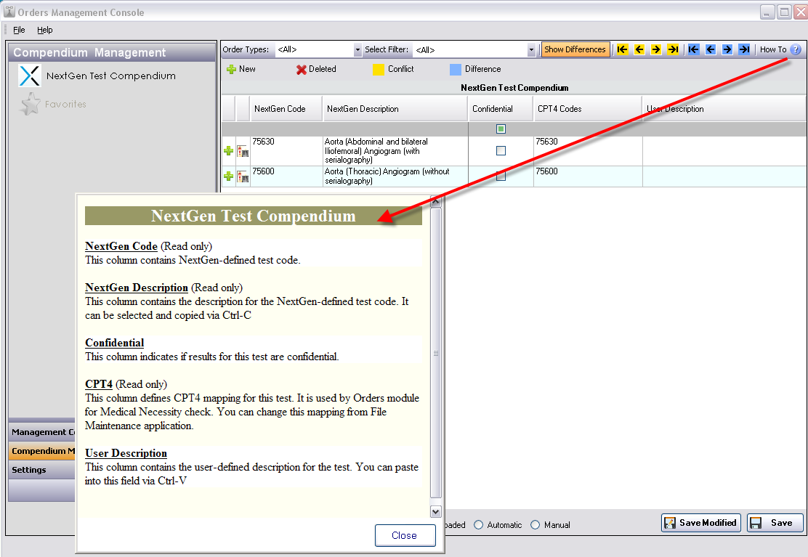Click the Save Modified button
The height and width of the screenshot is (557, 808).
click(x=701, y=523)
